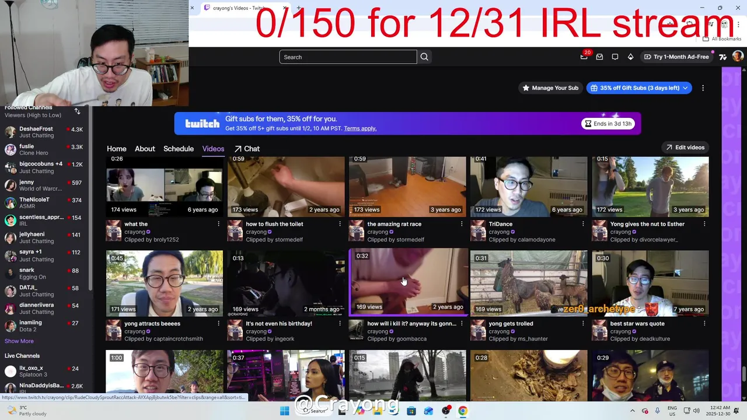Open the channel options three-dot menu
The height and width of the screenshot is (420, 747).
click(703, 88)
